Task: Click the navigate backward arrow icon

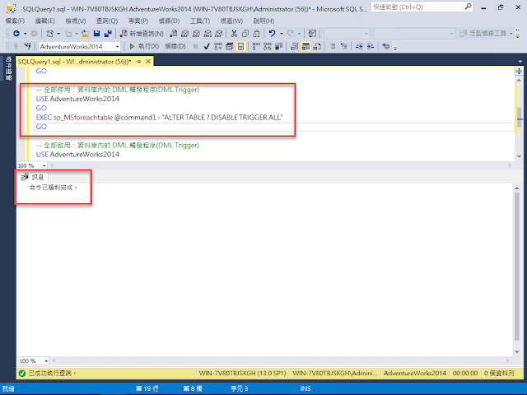Action: (16, 33)
